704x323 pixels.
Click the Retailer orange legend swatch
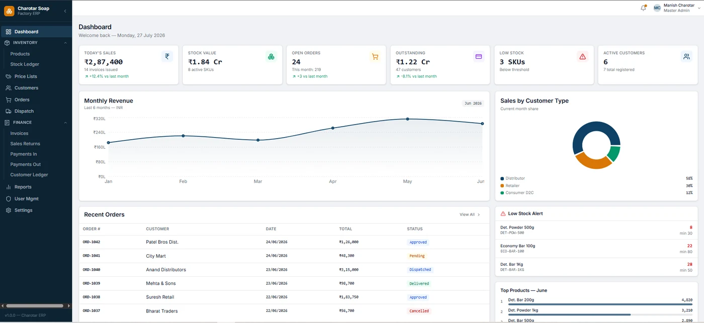coord(502,186)
